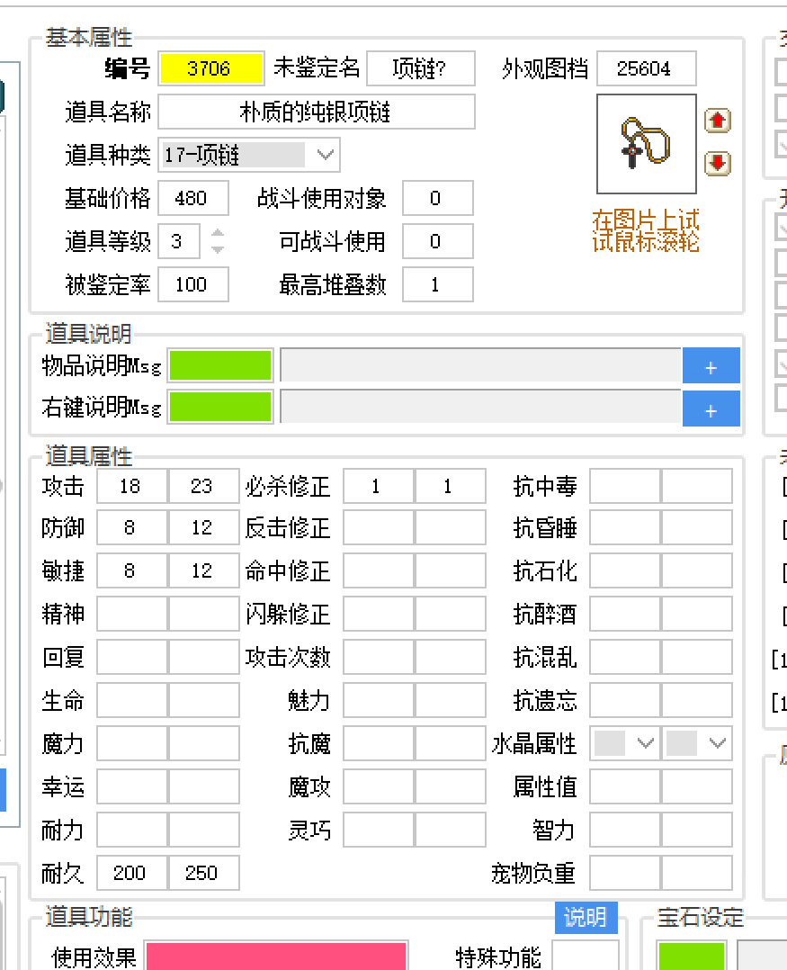This screenshot has width=787, height=970.
Task: Click the red down arrow beside the item image
Action: pos(717,165)
